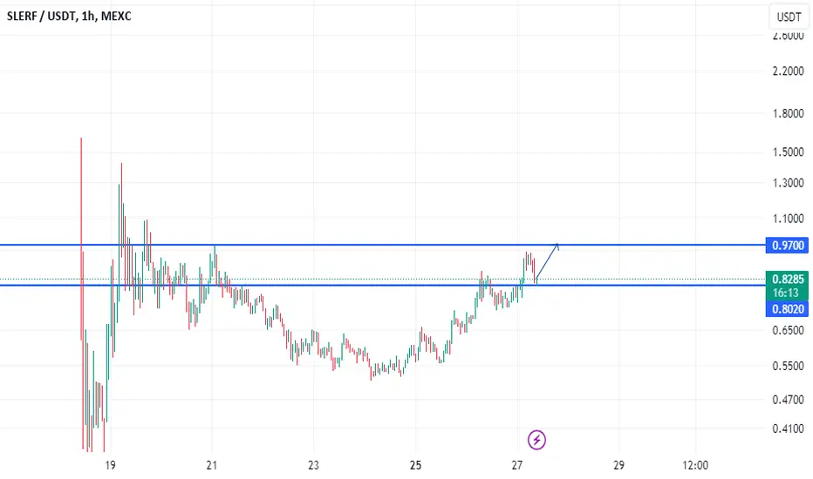This screenshot has height=479, width=813.
Task: Select the lower blue horizontal line at 0.8020
Action: coord(383,286)
